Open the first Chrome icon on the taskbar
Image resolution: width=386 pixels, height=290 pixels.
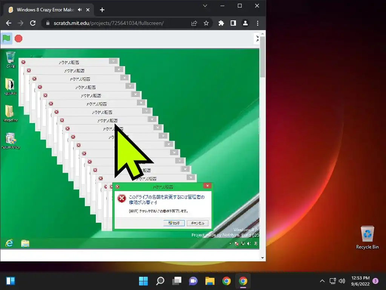point(227,281)
